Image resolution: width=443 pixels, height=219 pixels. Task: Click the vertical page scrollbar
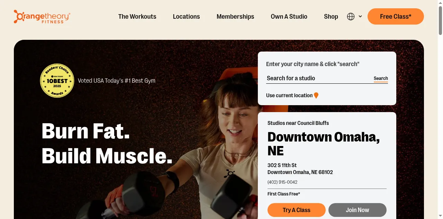pyautogui.click(x=440, y=109)
